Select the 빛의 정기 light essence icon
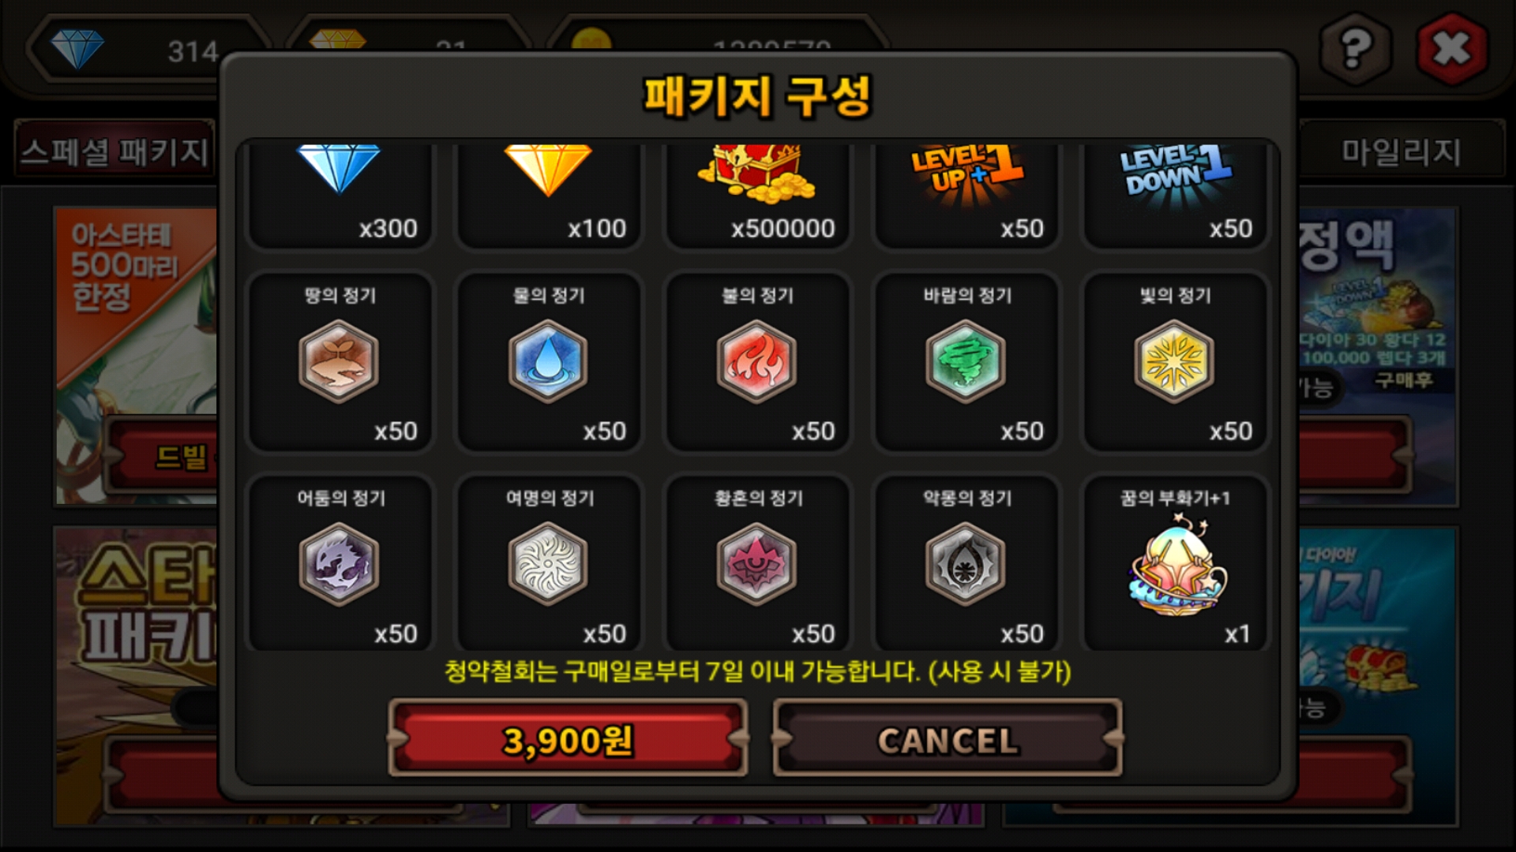The height and width of the screenshot is (852, 1516). click(1174, 361)
